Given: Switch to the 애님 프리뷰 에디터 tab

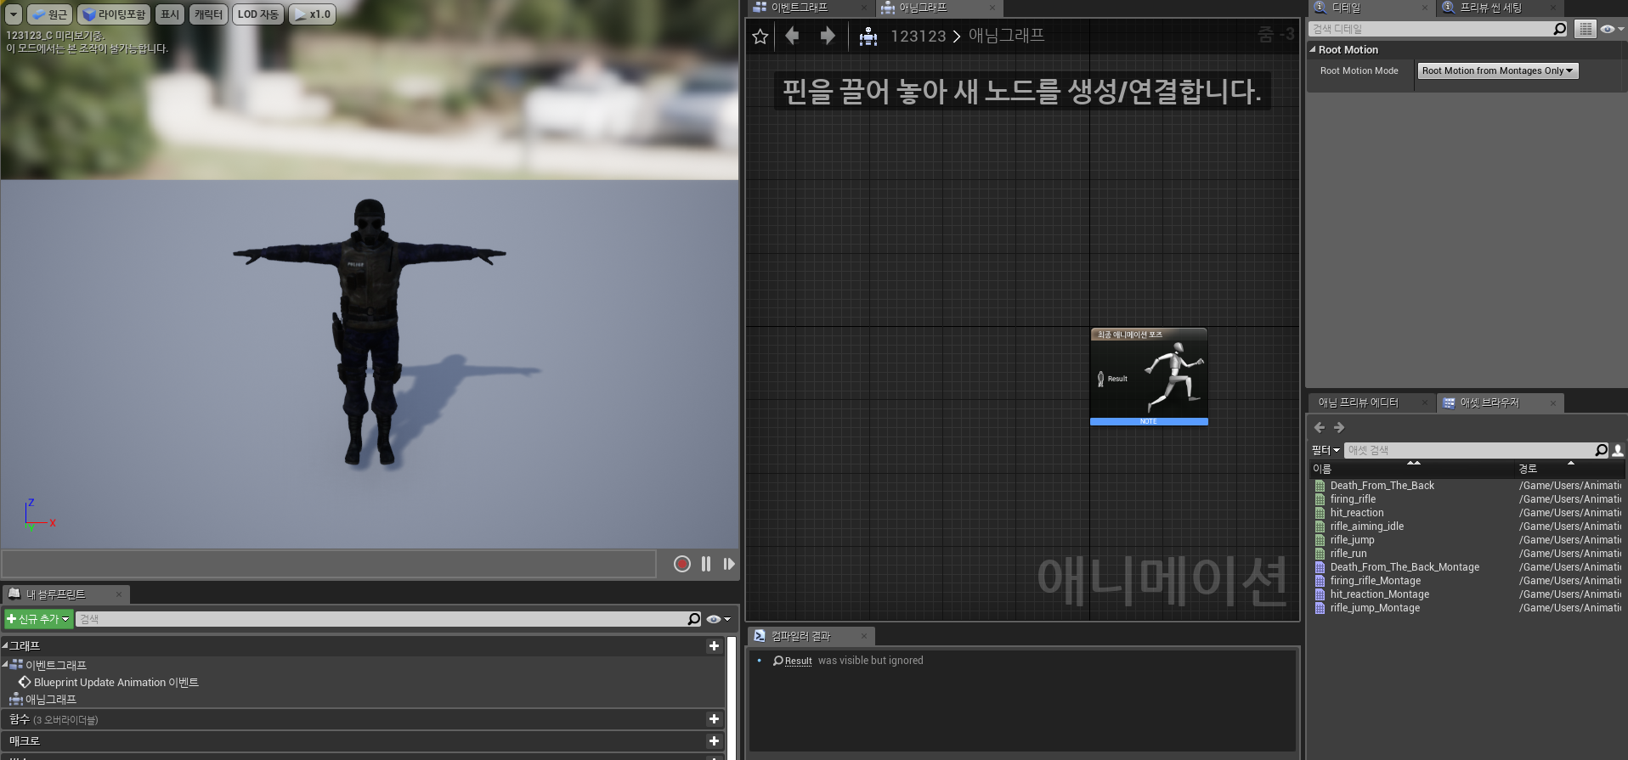Looking at the screenshot, I should (1358, 403).
